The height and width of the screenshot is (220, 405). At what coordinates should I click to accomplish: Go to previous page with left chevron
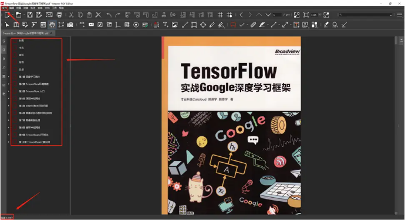(x=241, y=15)
